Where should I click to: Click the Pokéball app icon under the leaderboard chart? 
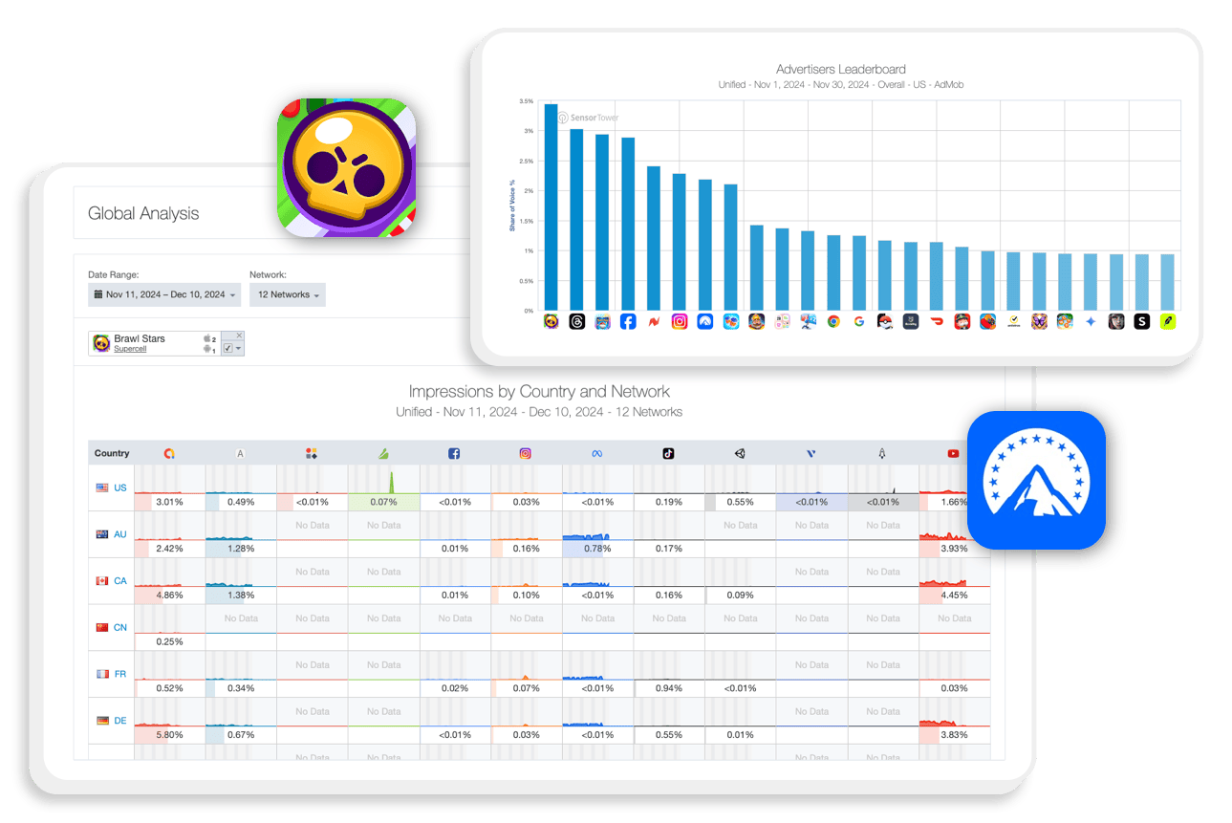point(885,322)
